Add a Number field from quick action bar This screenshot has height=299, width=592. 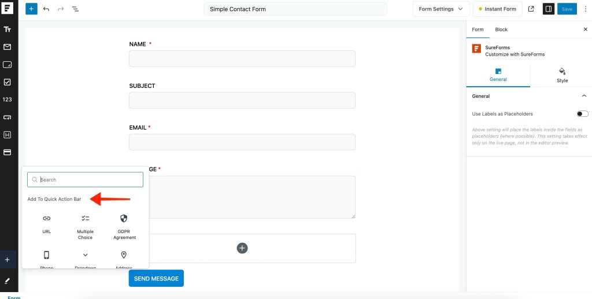[7, 99]
